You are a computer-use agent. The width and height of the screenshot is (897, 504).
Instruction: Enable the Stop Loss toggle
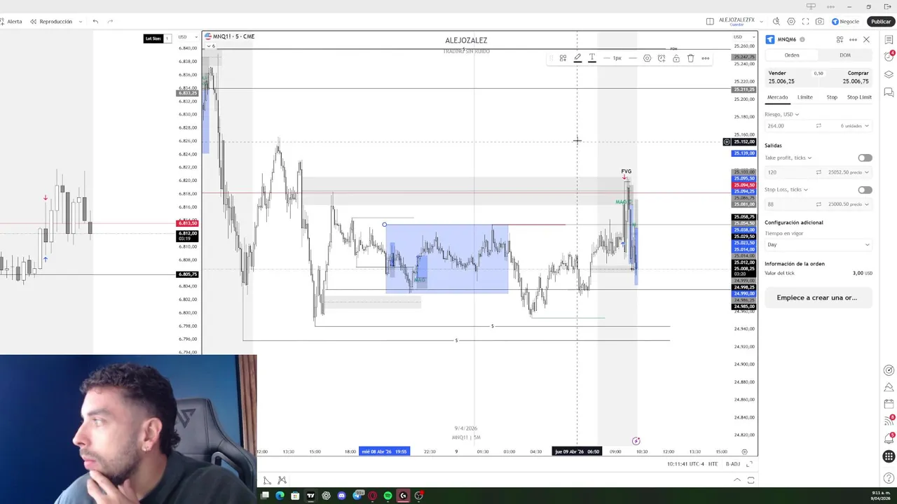pyautogui.click(x=865, y=190)
